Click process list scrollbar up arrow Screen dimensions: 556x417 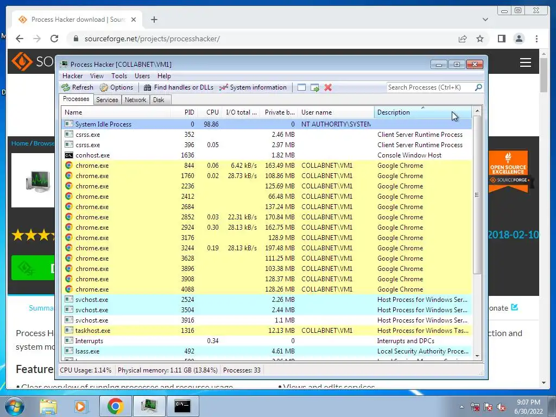coord(477,111)
